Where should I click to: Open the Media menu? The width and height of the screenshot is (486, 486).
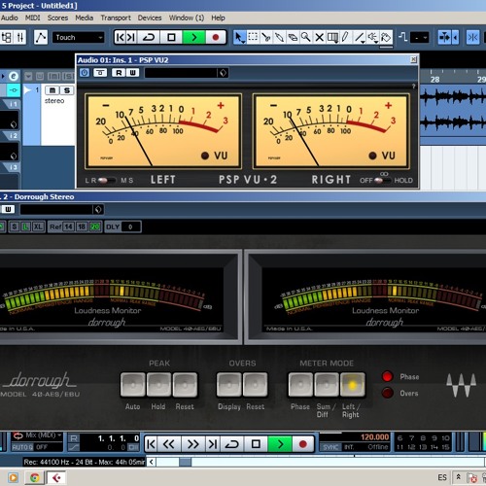tap(85, 17)
